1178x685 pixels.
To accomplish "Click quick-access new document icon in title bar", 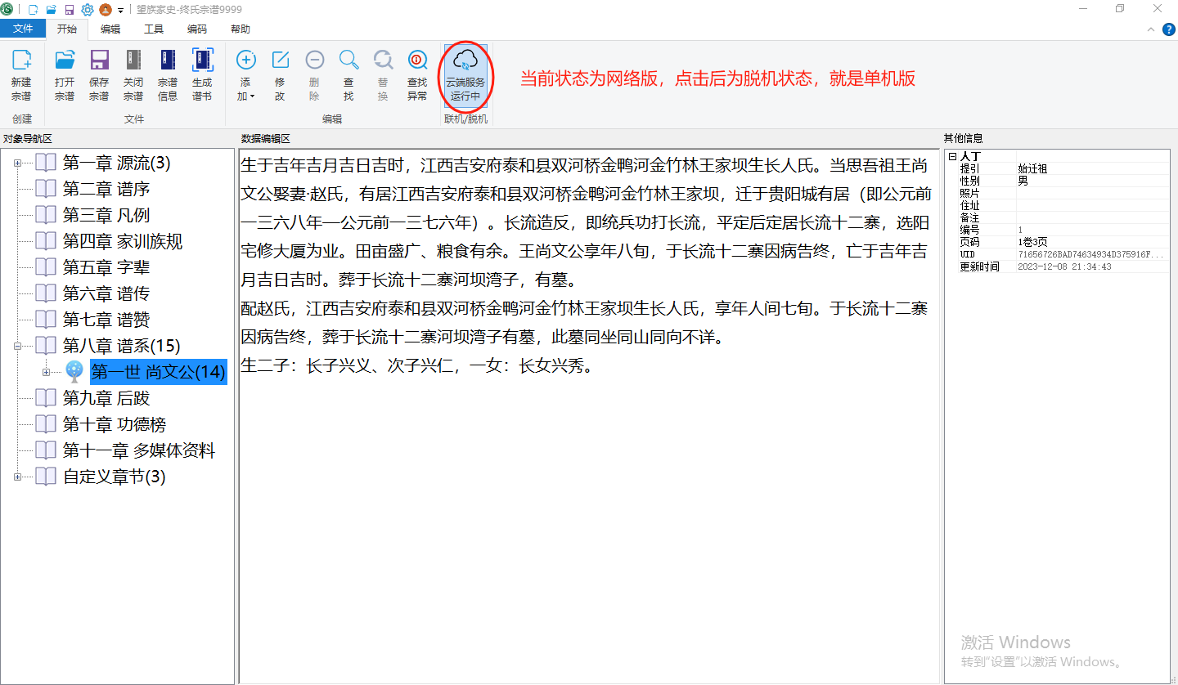I will click(34, 9).
